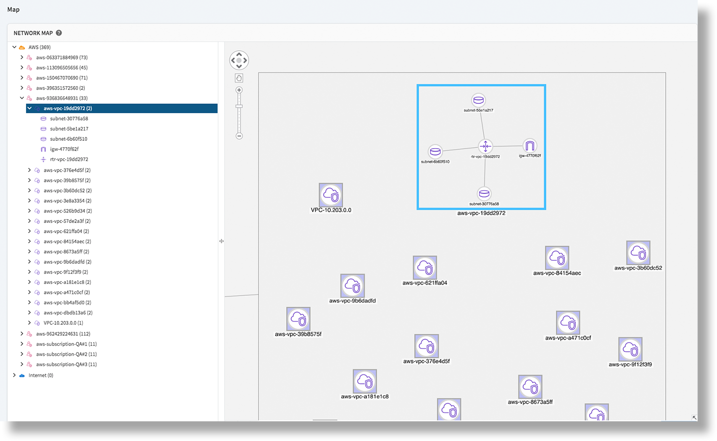Image resolution: width=717 pixels, height=441 pixels.
Task: Select the aws-vpc-a471c0cf map node
Action: [568, 323]
